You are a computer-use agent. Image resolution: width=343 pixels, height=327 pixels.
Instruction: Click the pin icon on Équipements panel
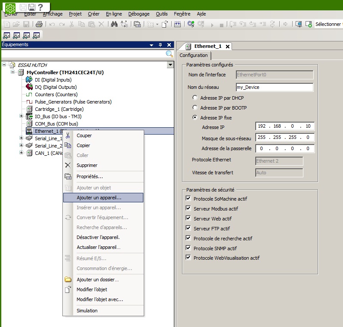160,45
